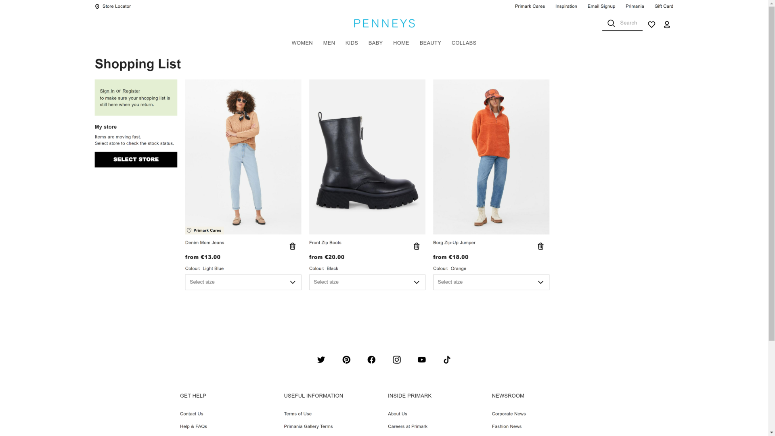Click the SELECT STORE button
Screen dimensions: 775x436
point(136,159)
